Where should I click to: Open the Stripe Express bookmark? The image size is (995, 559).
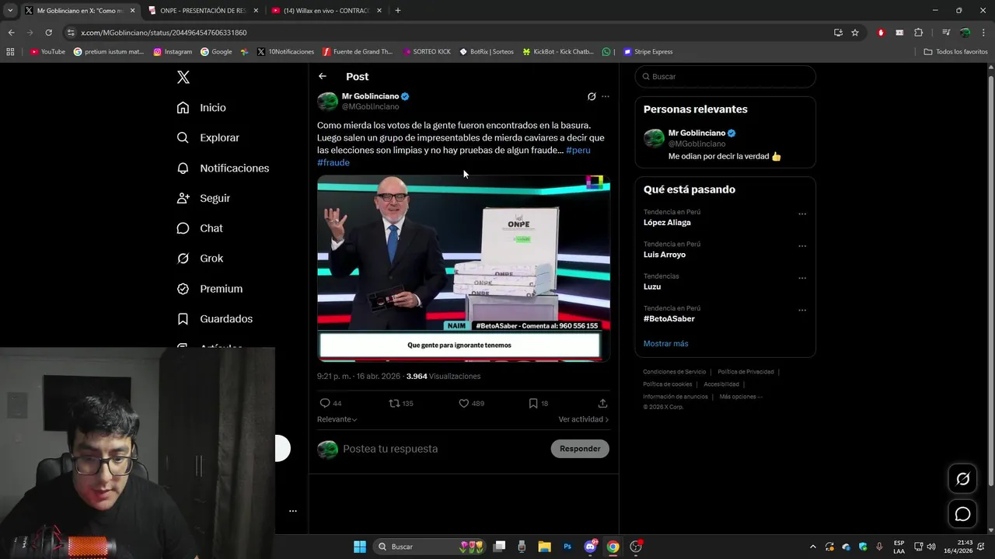pos(648,52)
